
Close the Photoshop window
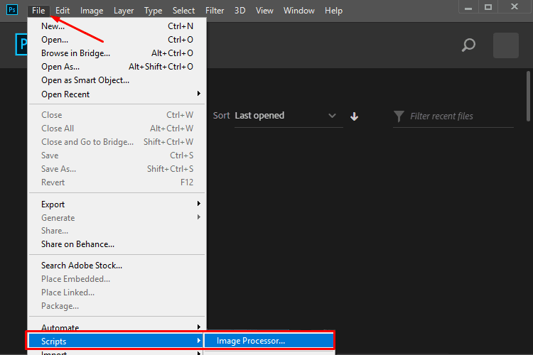tap(515, 7)
